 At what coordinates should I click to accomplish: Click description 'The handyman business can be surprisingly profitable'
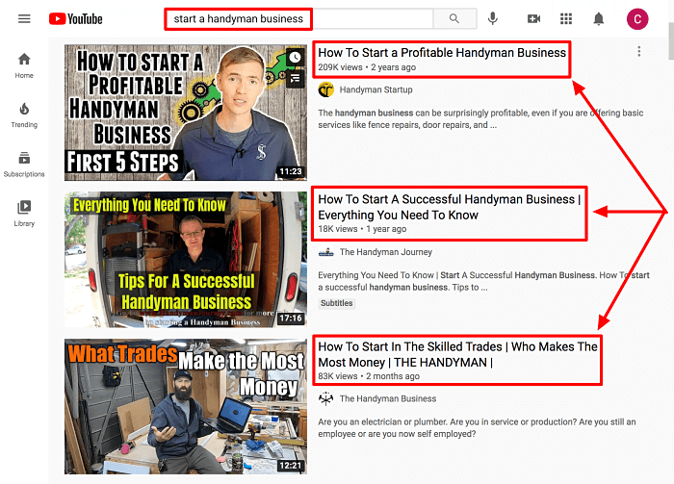pos(480,119)
